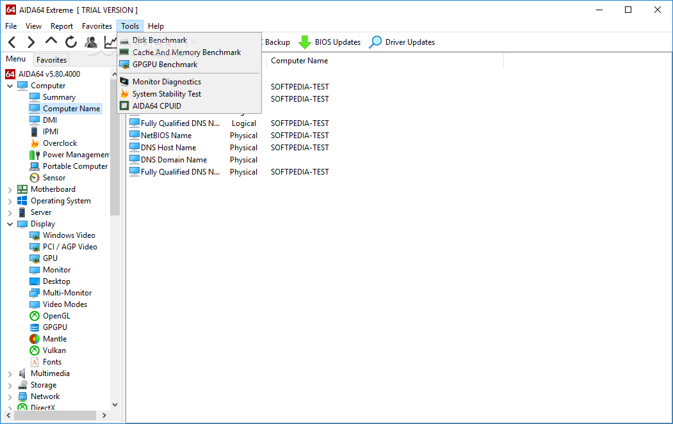This screenshot has width=673, height=424.
Task: Click the IPMI tower icon in tree
Action: (35, 132)
